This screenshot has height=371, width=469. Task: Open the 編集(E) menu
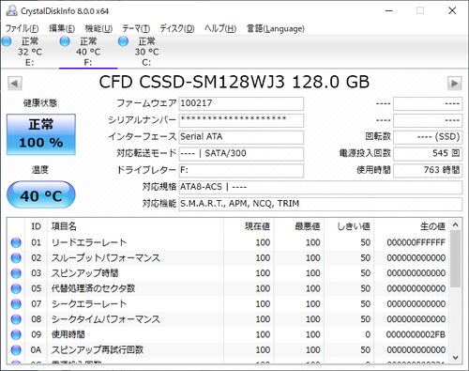coord(62,29)
